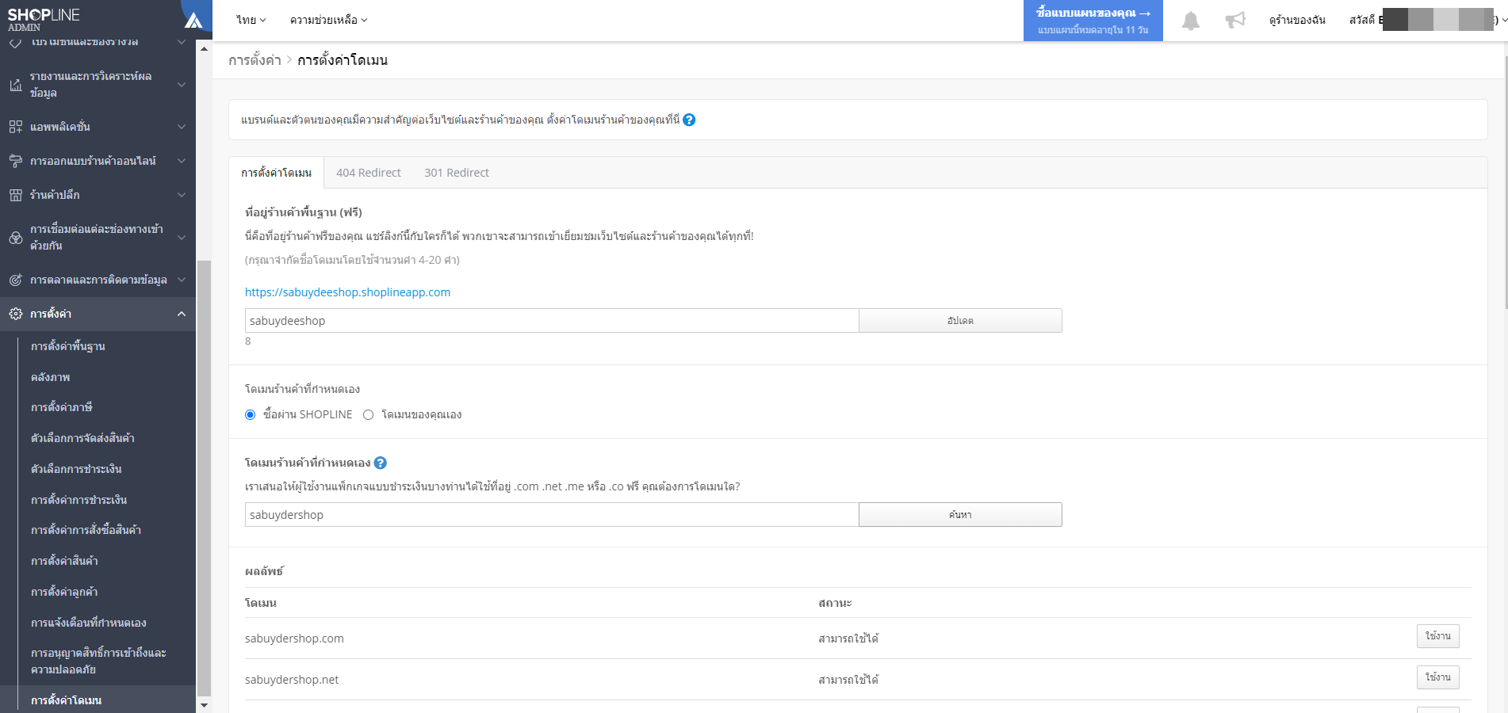This screenshot has height=713, width=1508.
Task: Click the reports and analytics chart icon
Action: tap(15, 85)
